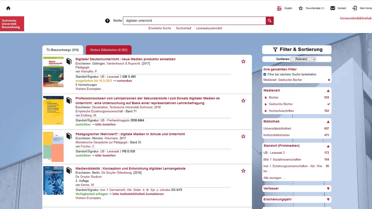The height and width of the screenshot is (209, 372).
Task: Click into the search field with digitaler unterricht
Action: coord(194,21)
